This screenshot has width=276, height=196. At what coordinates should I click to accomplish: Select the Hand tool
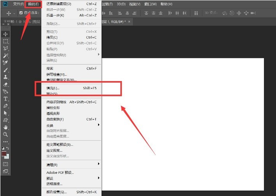pyautogui.click(x=5, y=127)
